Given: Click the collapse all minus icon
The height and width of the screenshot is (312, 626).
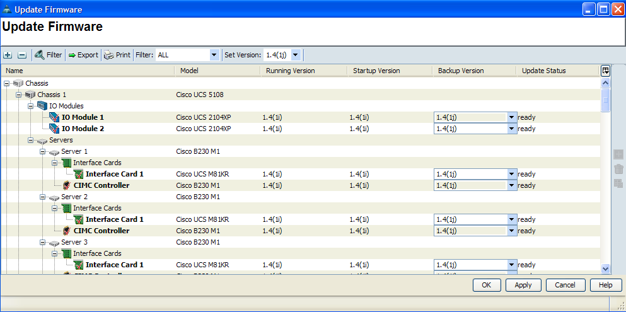Looking at the screenshot, I should click(x=22, y=55).
